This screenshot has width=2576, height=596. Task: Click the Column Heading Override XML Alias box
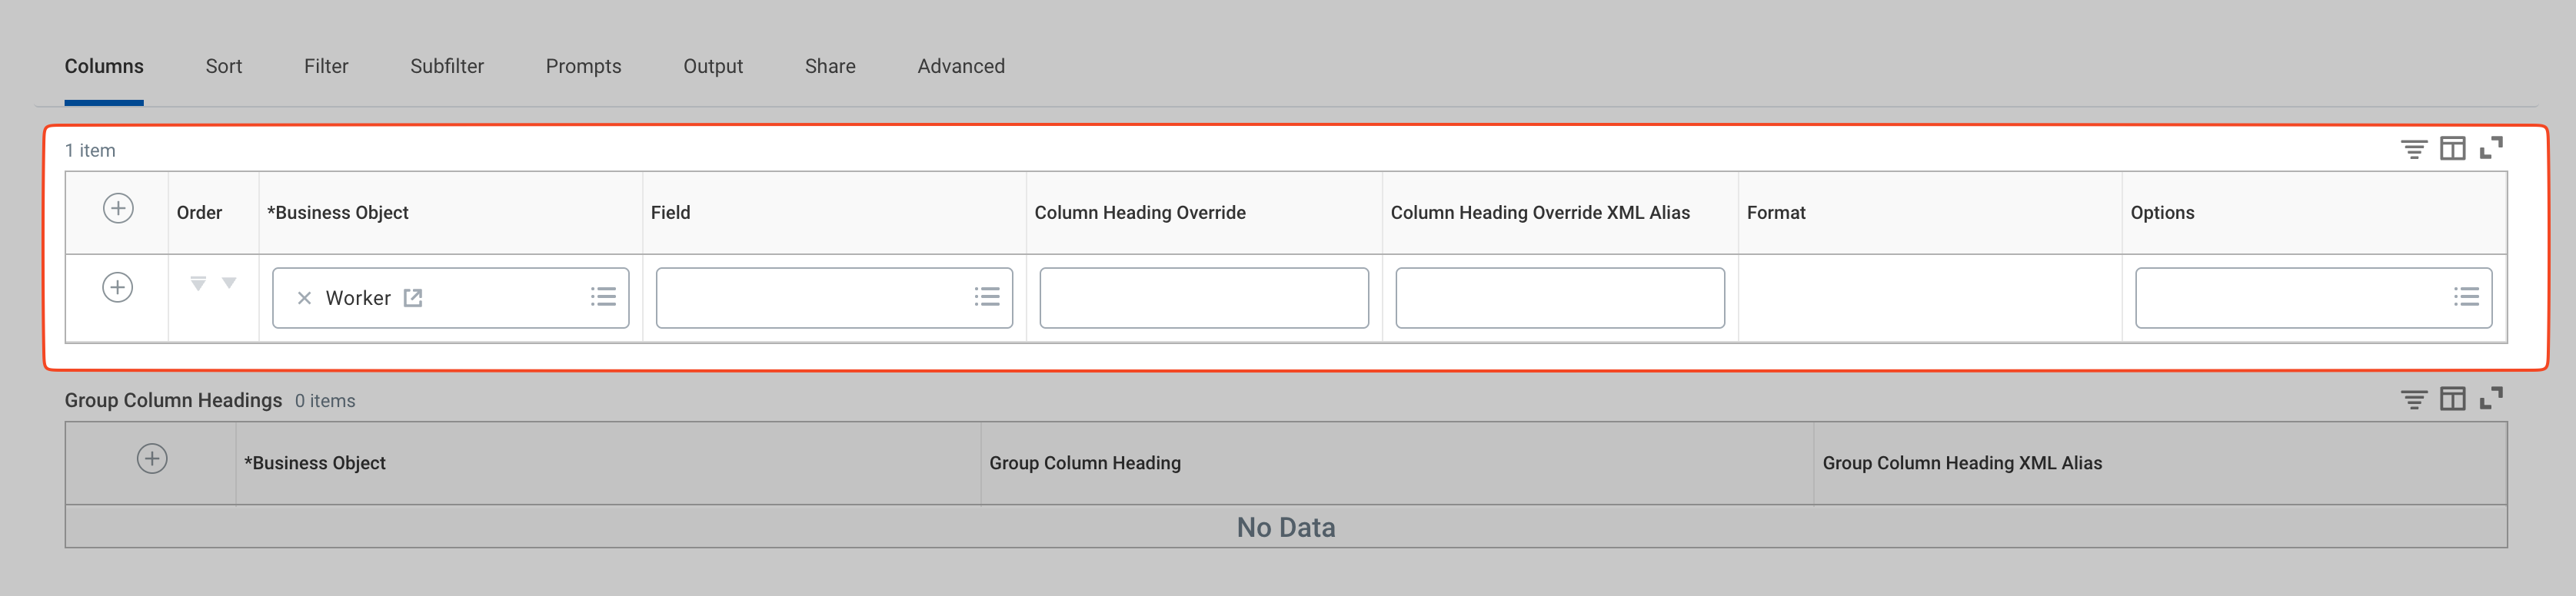point(1559,297)
